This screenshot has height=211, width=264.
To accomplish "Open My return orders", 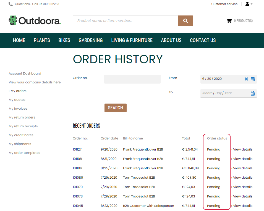I will pyautogui.click(x=22, y=117).
